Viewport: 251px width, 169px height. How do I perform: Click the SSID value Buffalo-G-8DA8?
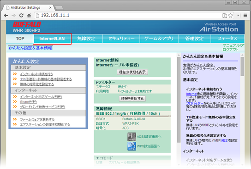(134, 119)
